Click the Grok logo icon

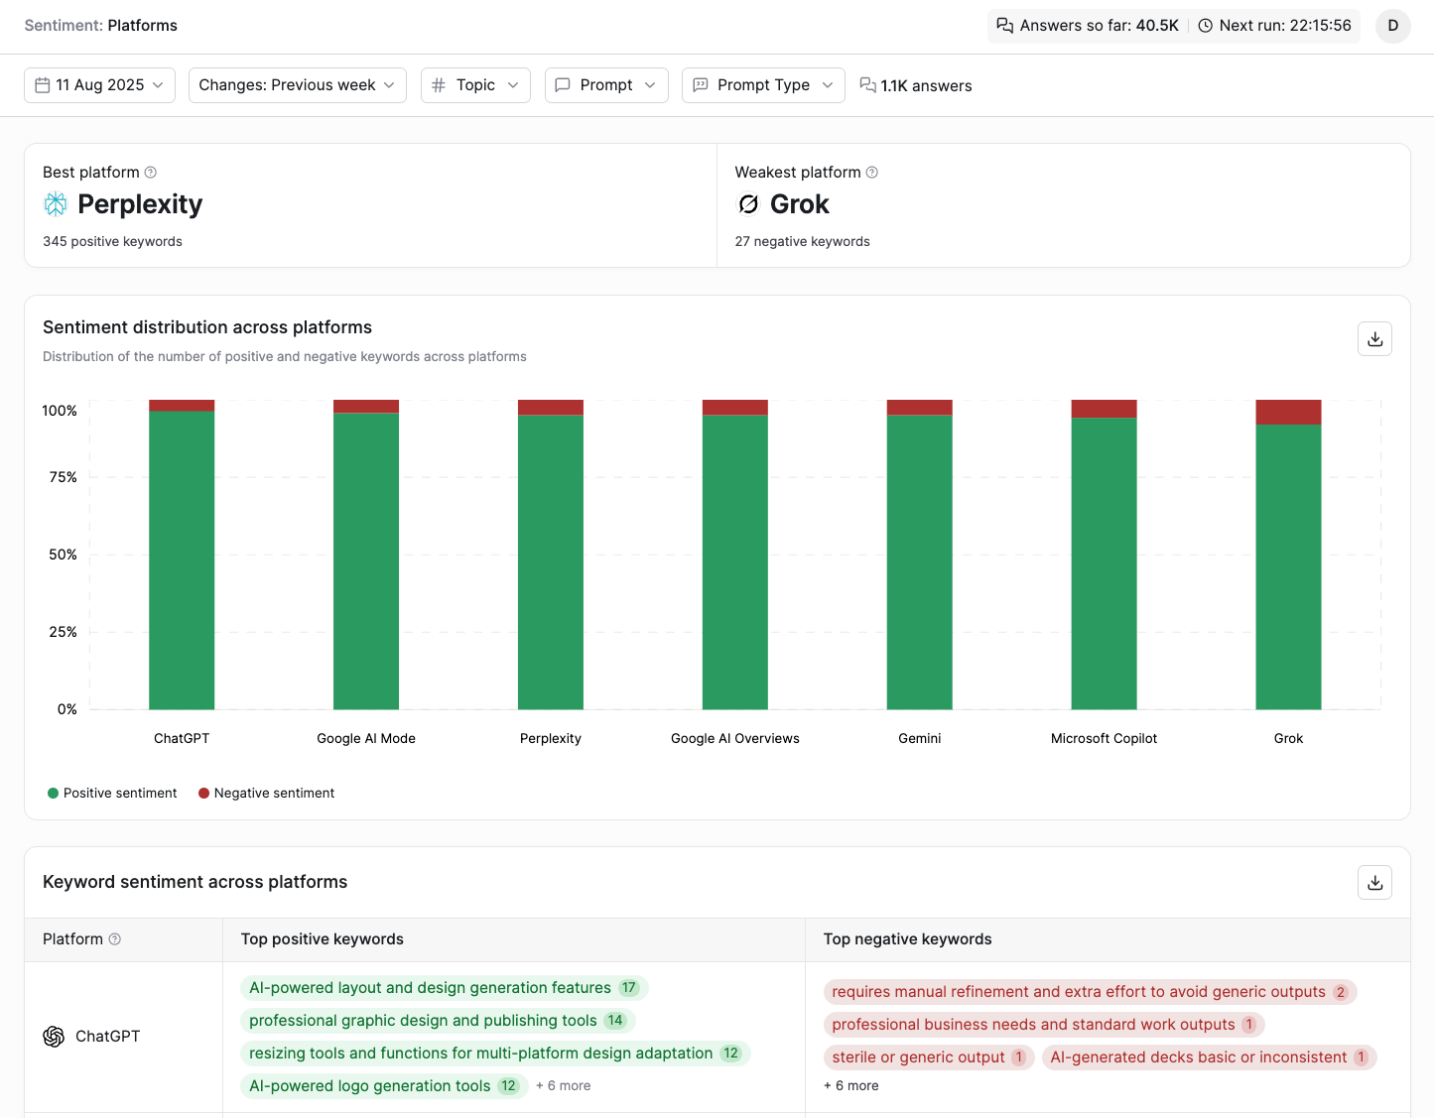click(748, 204)
